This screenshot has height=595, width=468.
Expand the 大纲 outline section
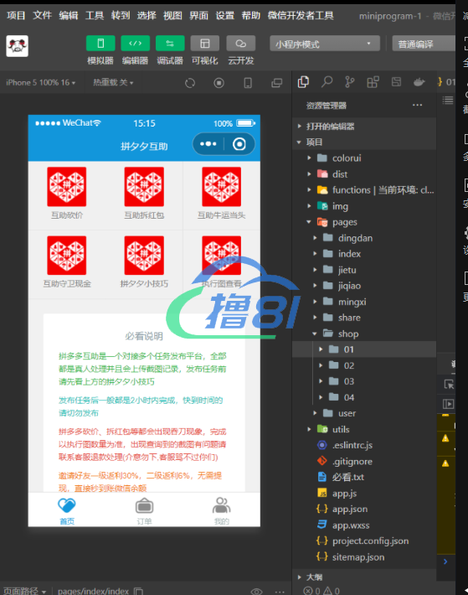[364, 577]
